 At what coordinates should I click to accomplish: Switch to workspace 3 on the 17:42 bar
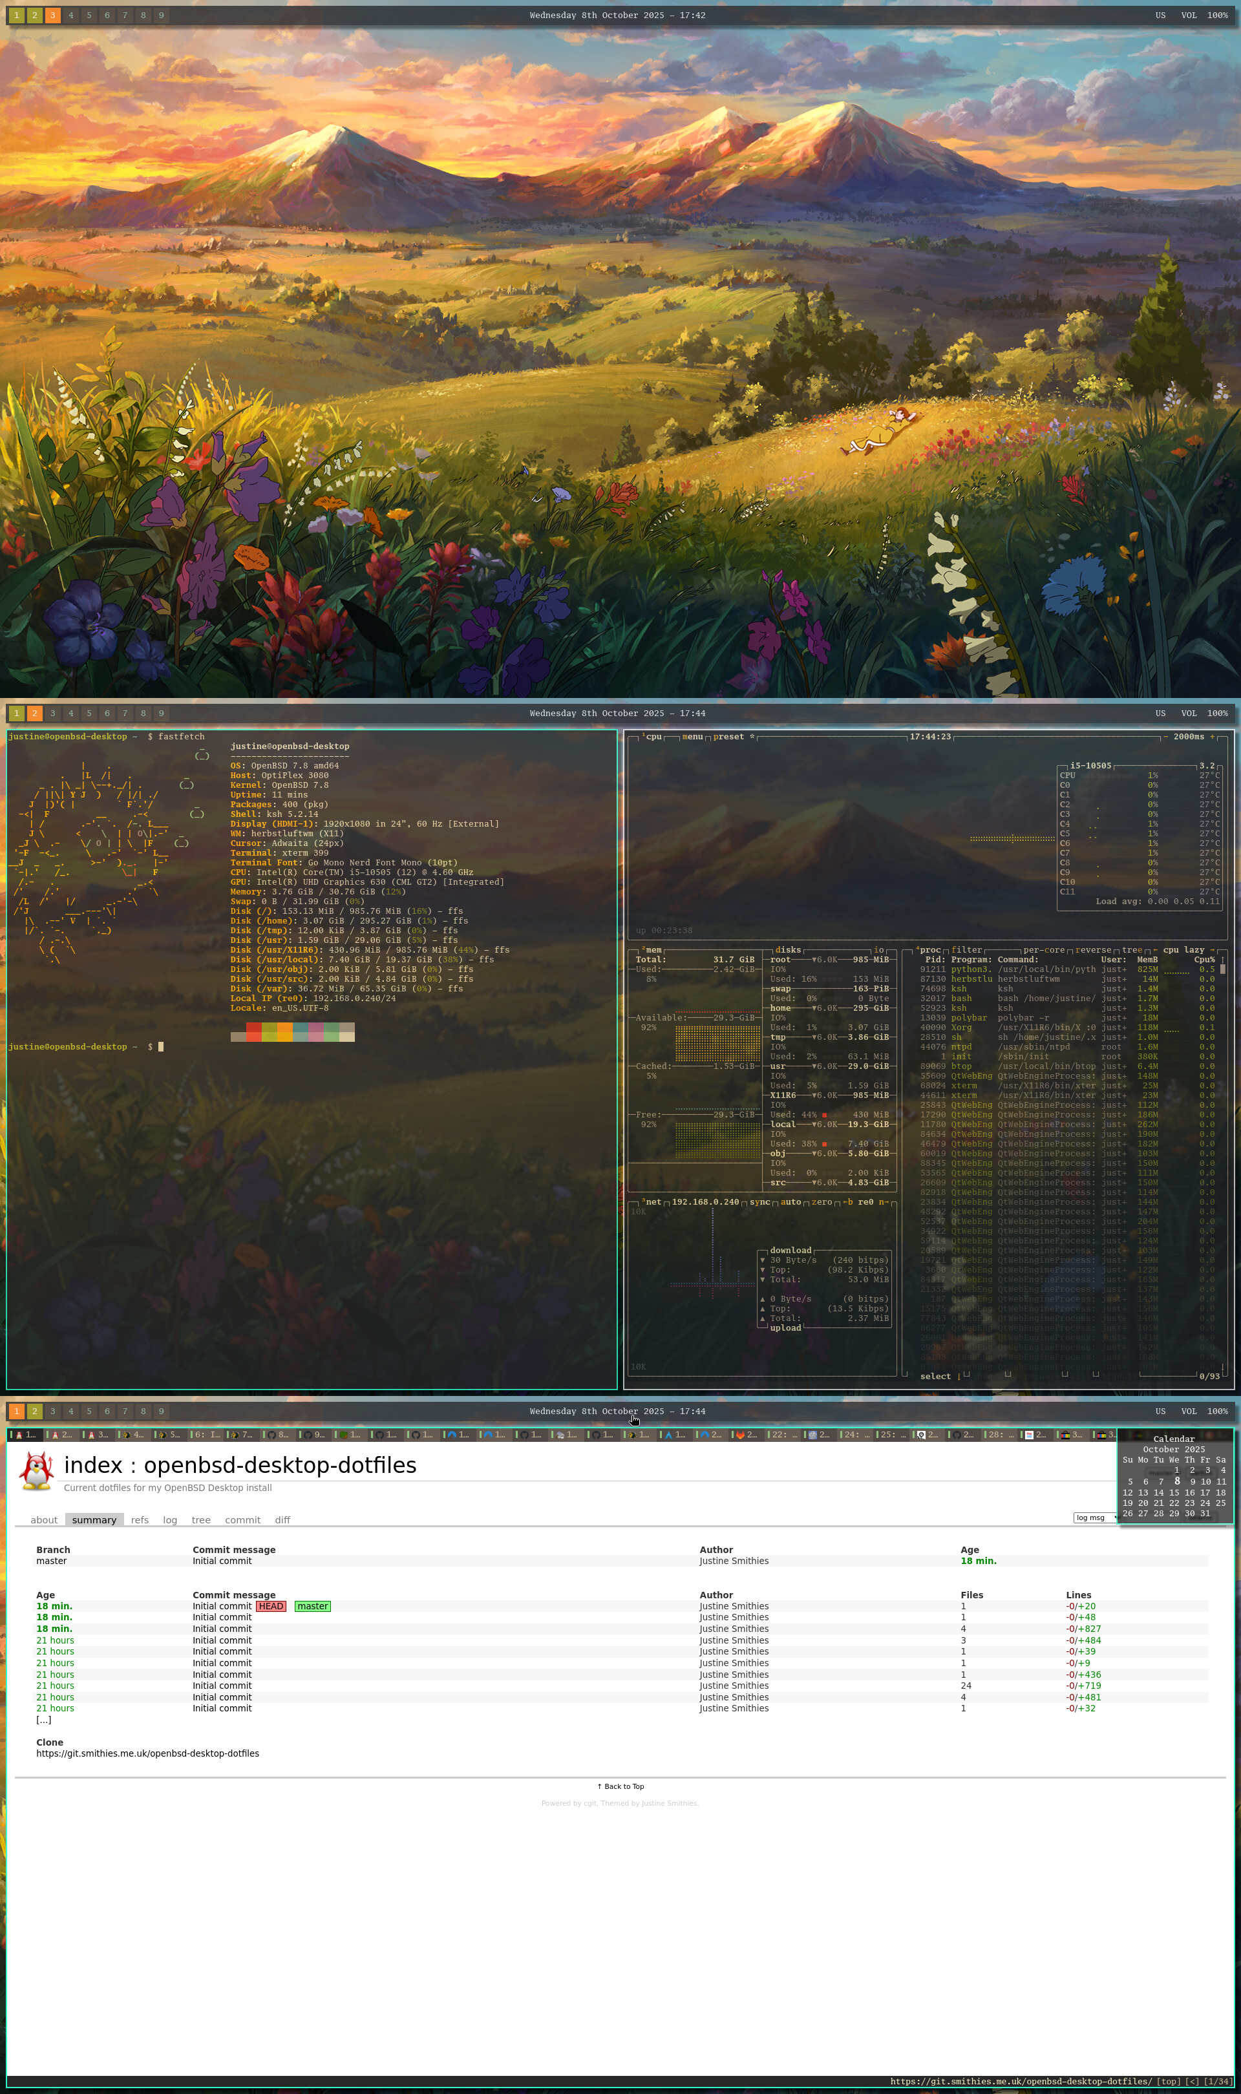click(x=53, y=15)
